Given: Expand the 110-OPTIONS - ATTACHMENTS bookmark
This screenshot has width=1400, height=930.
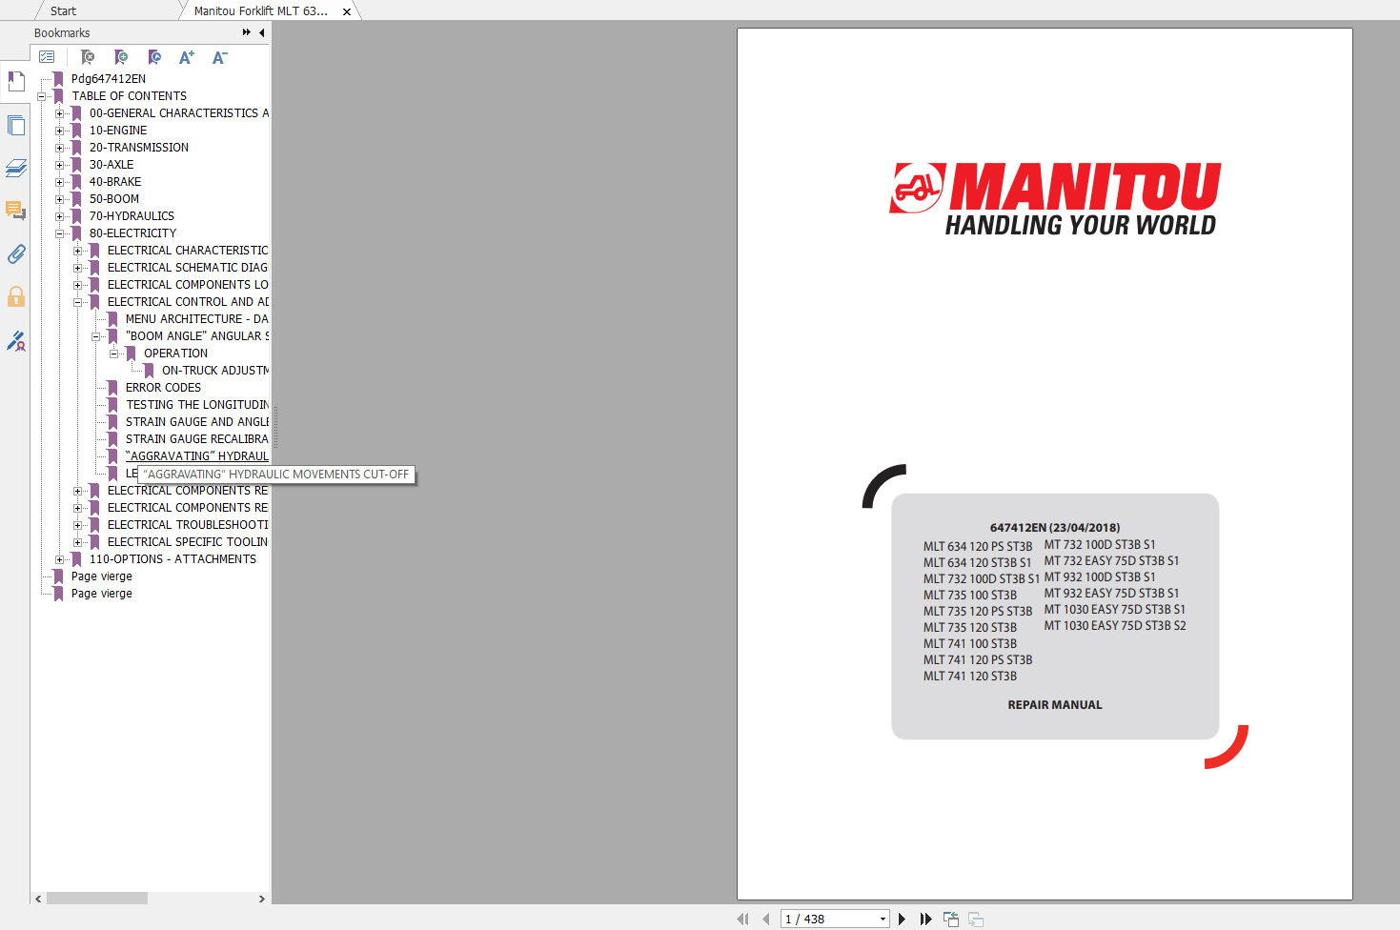Looking at the screenshot, I should click(x=60, y=559).
